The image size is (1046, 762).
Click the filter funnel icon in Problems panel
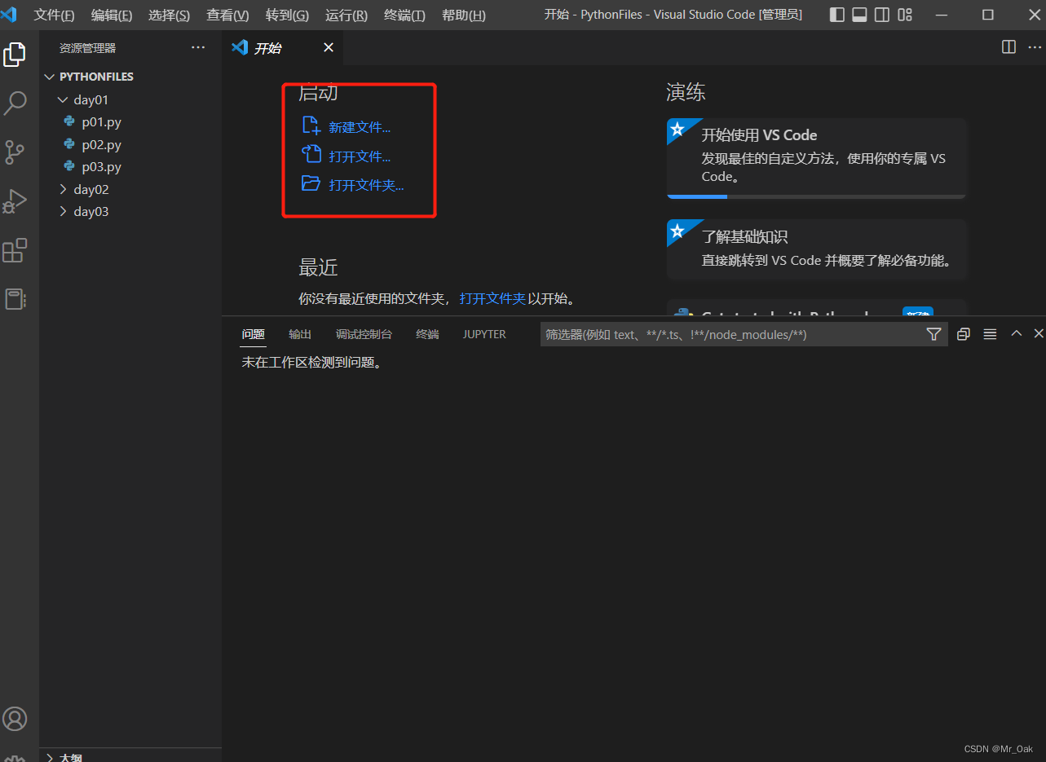[934, 334]
